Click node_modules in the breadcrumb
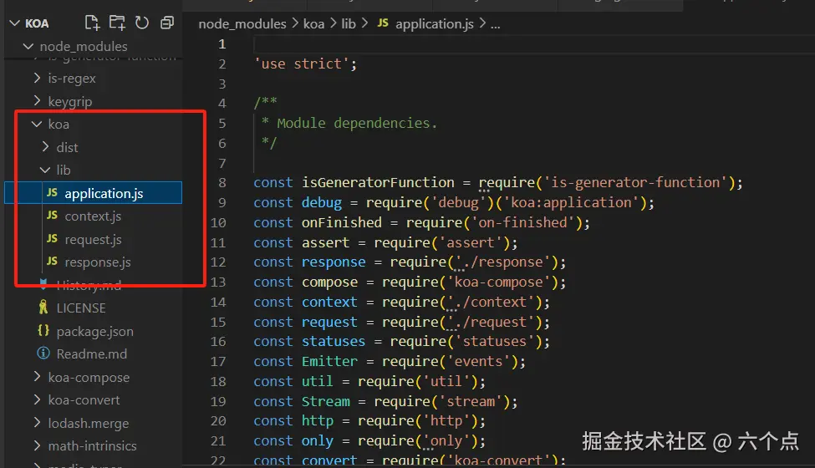Viewport: 815px width, 468px height. click(242, 24)
